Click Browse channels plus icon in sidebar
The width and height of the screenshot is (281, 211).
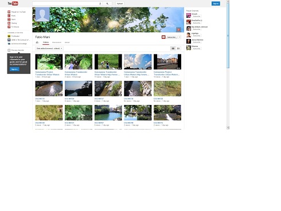click(9, 50)
